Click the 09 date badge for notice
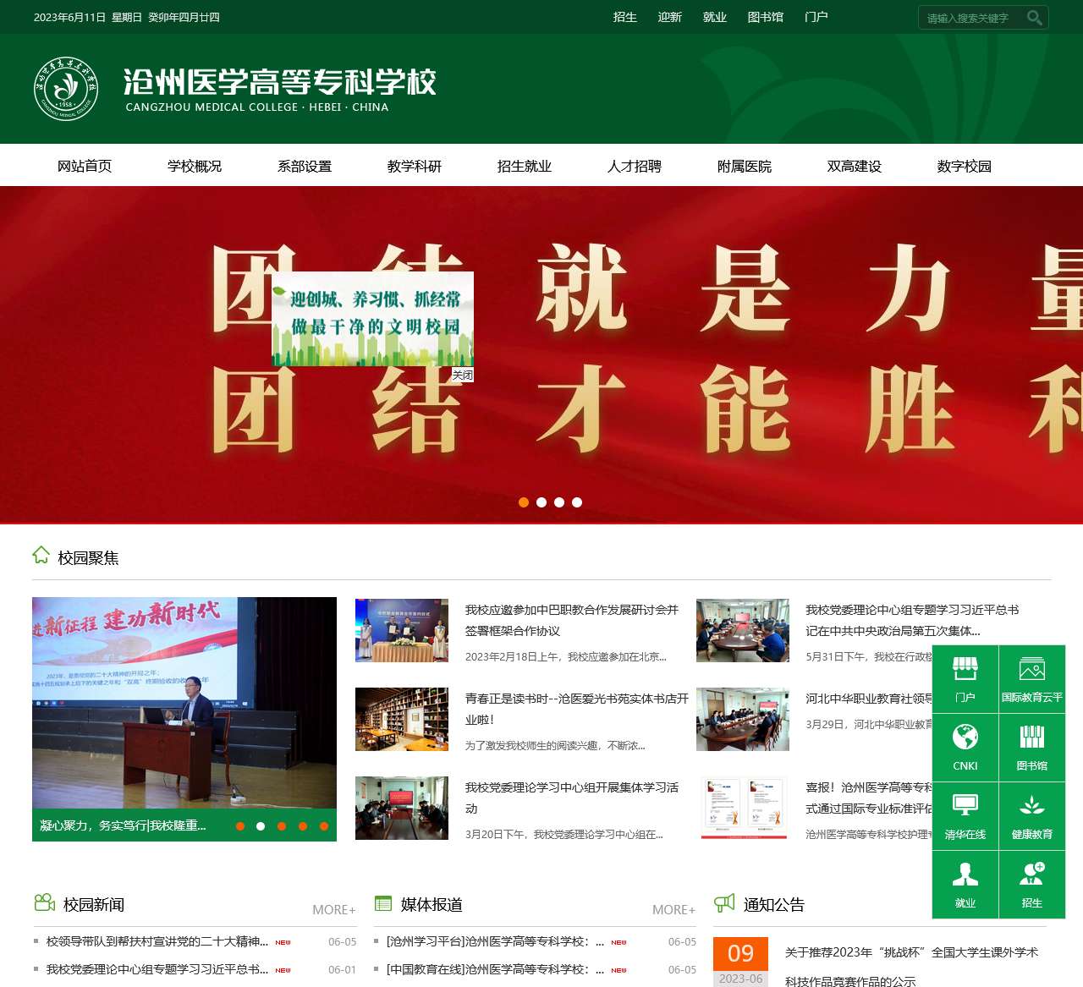Image resolution: width=1083 pixels, height=987 pixels. point(740,954)
